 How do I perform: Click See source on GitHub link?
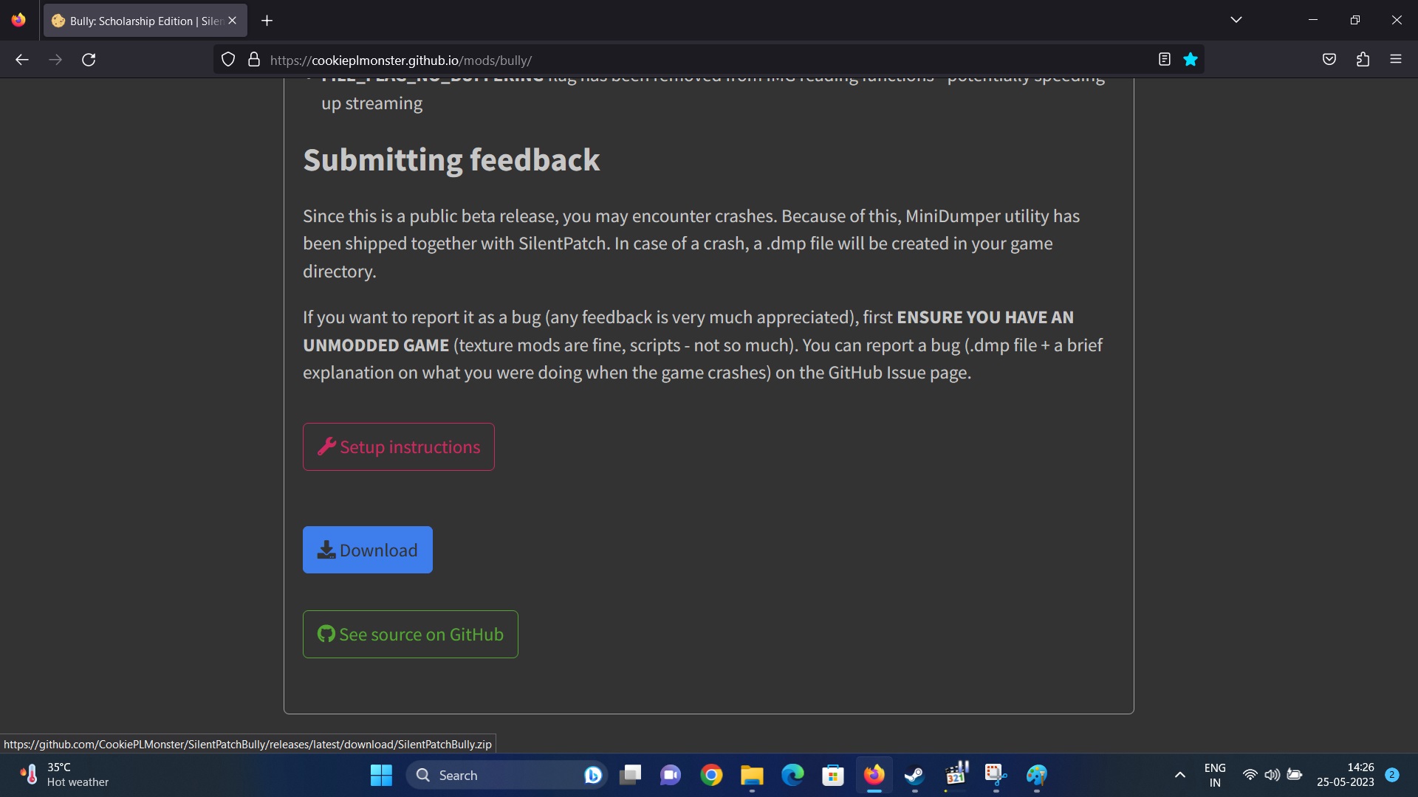click(411, 635)
